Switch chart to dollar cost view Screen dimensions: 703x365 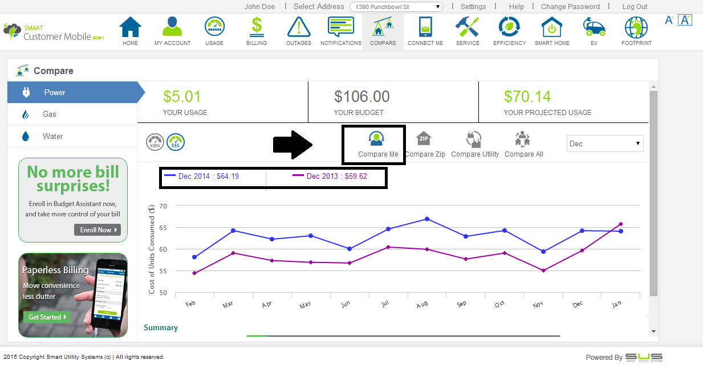(x=176, y=142)
